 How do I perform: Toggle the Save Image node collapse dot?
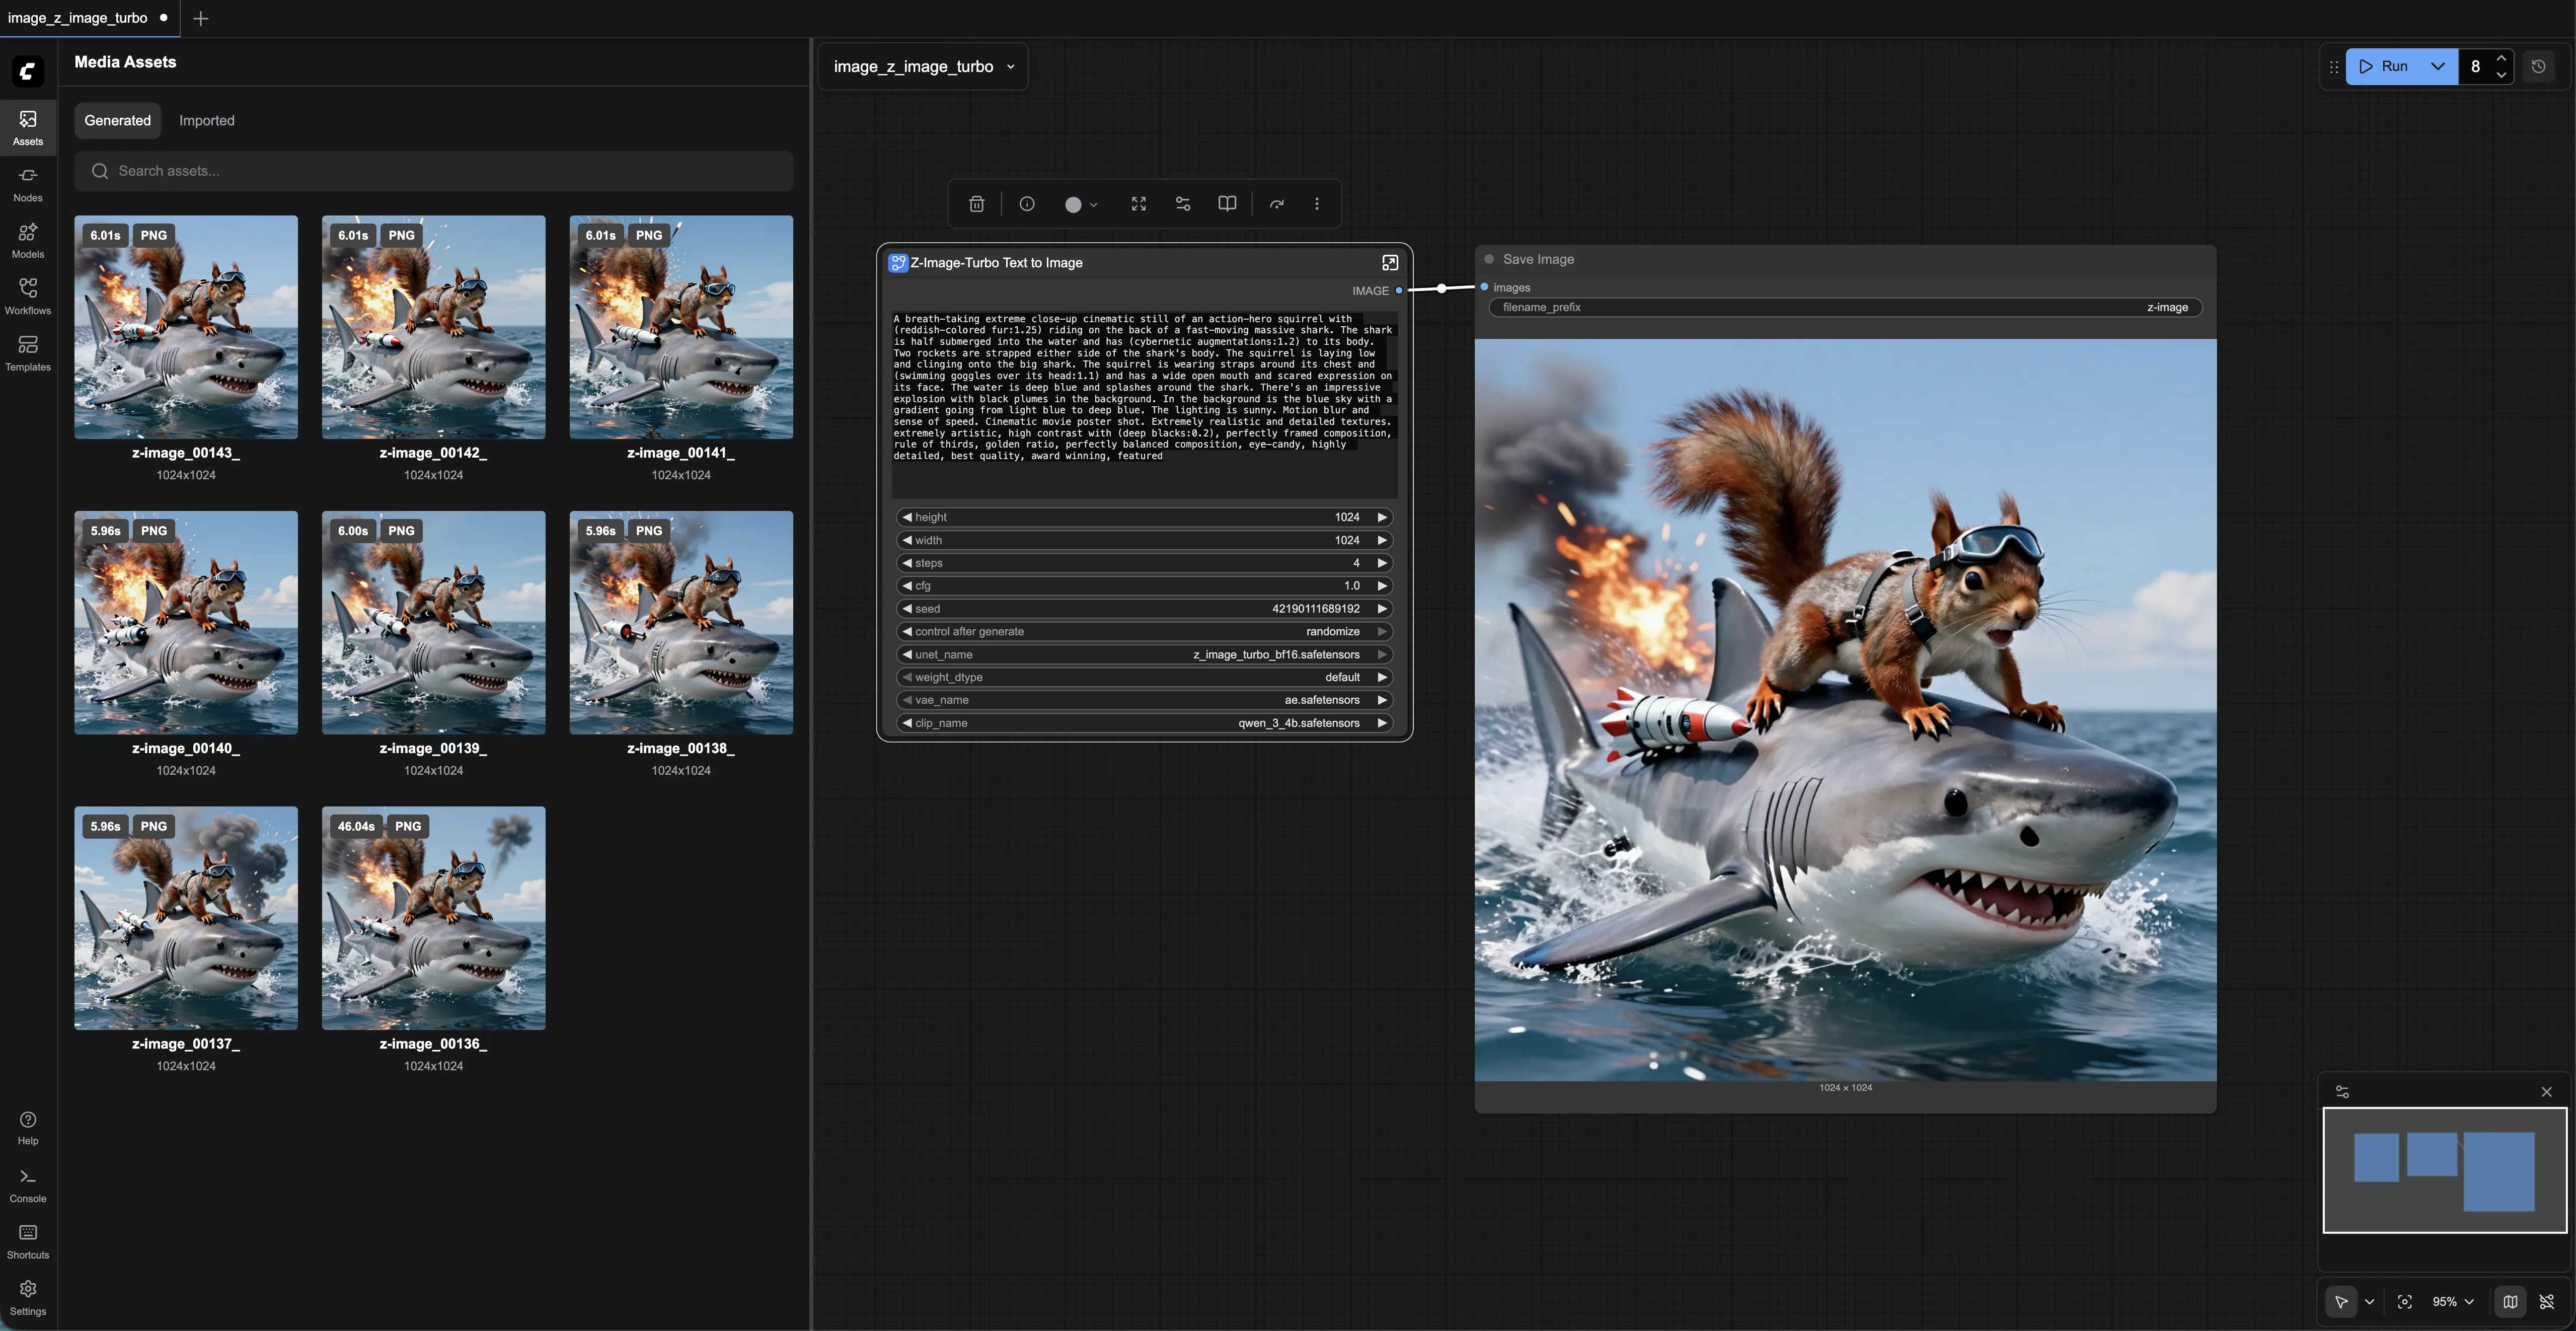[x=1489, y=259]
